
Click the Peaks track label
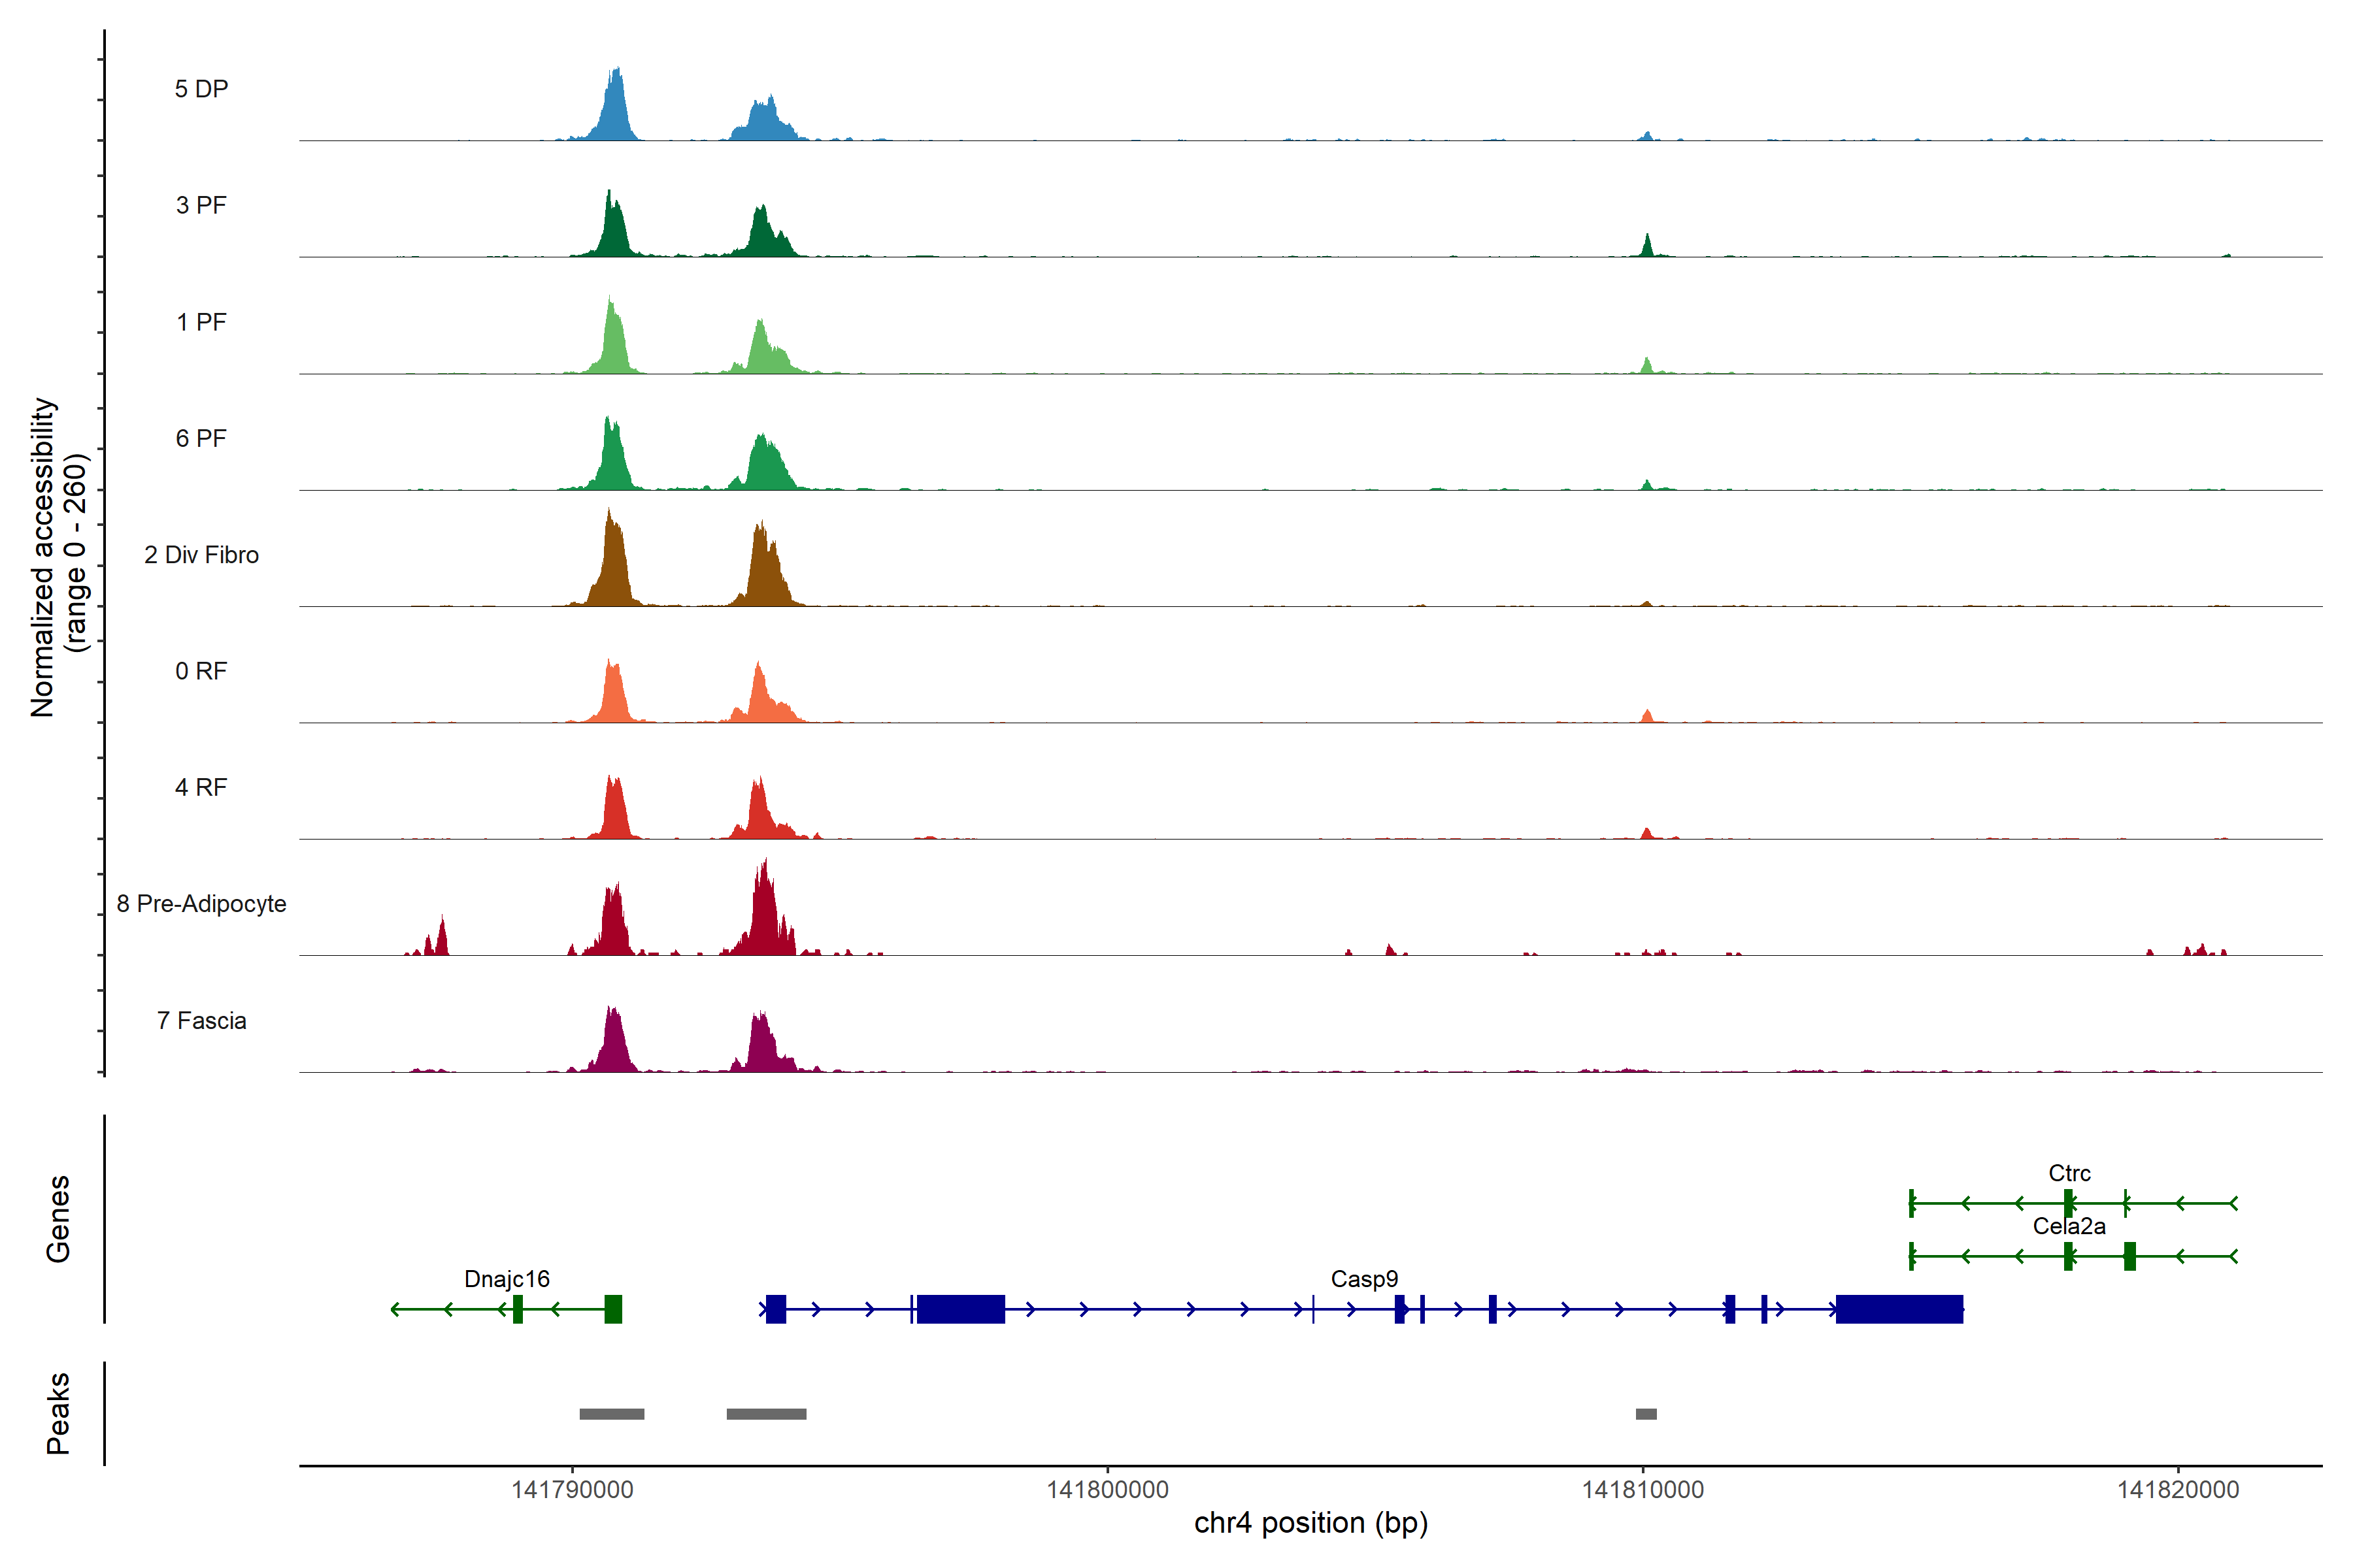coord(58,1413)
